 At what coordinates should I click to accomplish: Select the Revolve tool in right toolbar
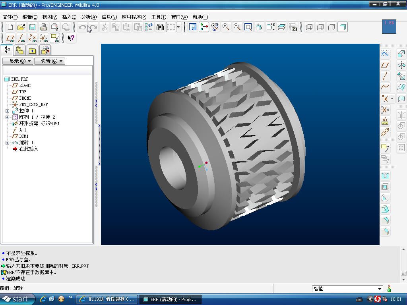coord(401,65)
